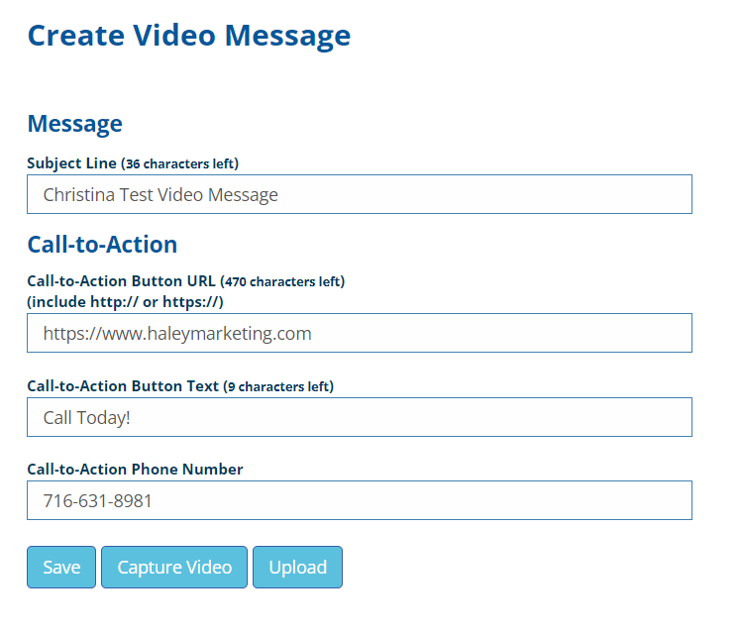Click the Save button

point(61,567)
